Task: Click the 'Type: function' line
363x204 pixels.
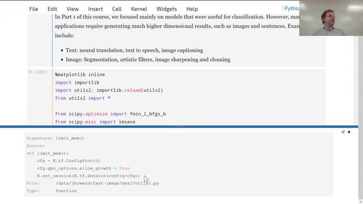Action: click(52, 190)
